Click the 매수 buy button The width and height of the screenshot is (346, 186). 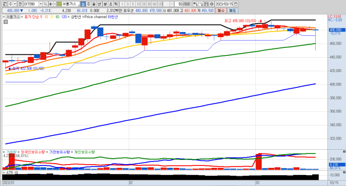pyautogui.click(x=221, y=10)
